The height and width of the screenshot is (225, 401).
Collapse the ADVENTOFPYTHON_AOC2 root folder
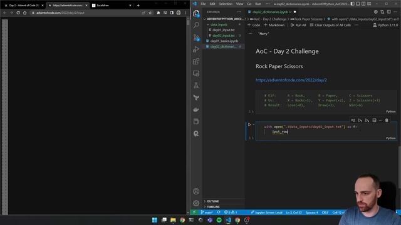[224, 19]
